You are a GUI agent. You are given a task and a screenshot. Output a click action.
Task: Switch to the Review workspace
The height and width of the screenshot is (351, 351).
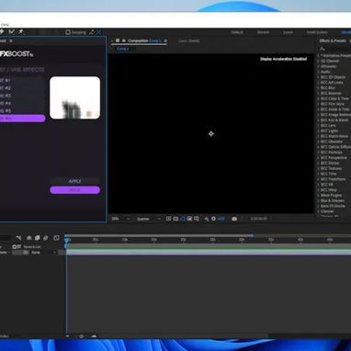263,32
